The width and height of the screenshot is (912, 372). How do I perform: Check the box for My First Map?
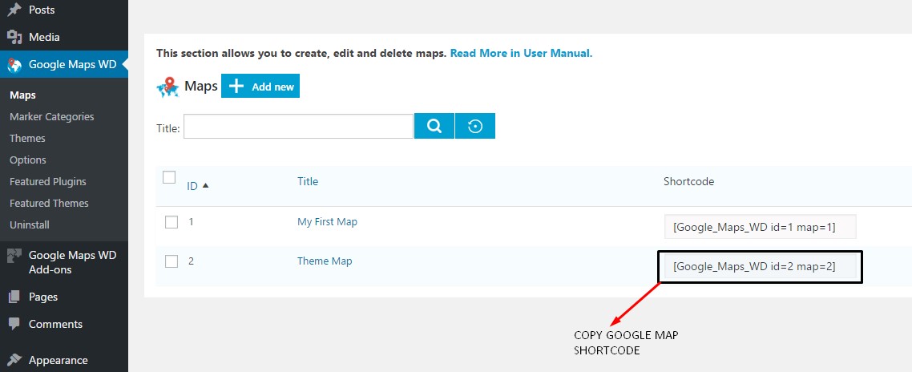171,222
